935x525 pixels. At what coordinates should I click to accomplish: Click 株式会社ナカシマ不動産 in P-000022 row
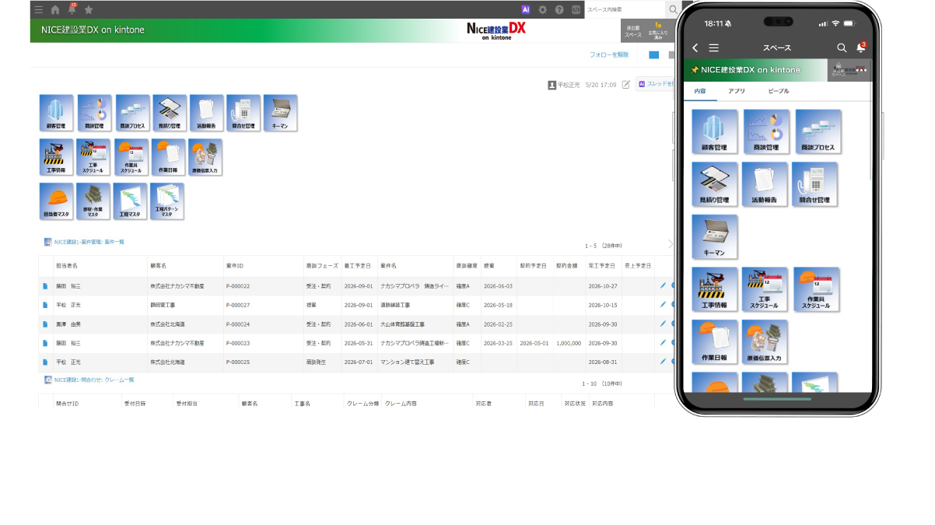(178, 286)
